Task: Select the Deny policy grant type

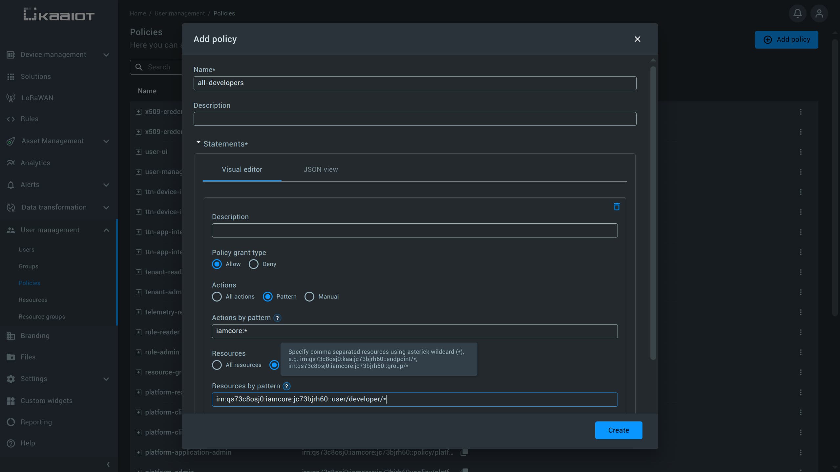Action: [254, 264]
